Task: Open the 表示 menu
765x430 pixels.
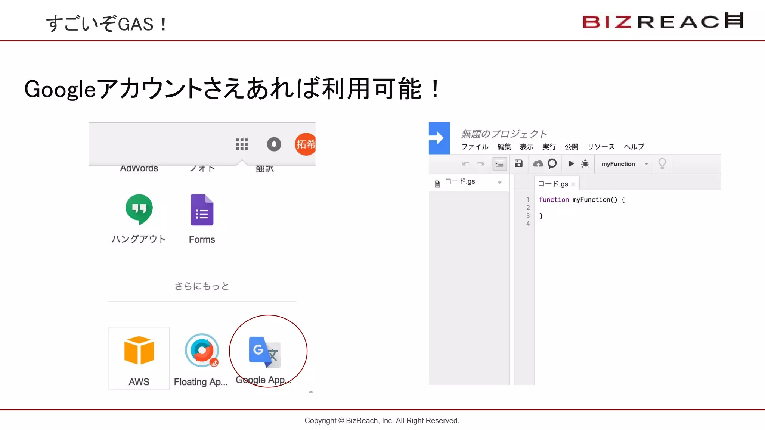Action: [x=527, y=147]
